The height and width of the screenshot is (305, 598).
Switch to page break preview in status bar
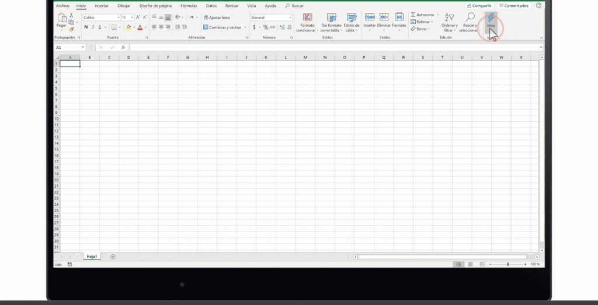click(x=482, y=264)
